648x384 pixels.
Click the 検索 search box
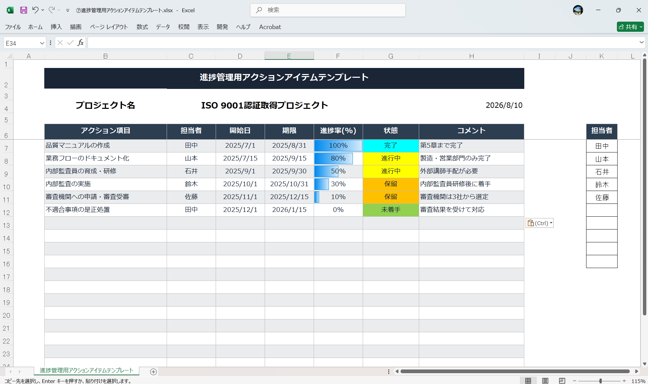click(x=328, y=10)
